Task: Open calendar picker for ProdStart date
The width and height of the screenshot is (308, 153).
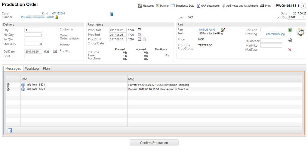Action: (x=140, y=30)
